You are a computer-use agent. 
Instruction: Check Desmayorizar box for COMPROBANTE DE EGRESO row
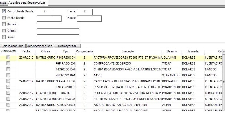point(8,63)
